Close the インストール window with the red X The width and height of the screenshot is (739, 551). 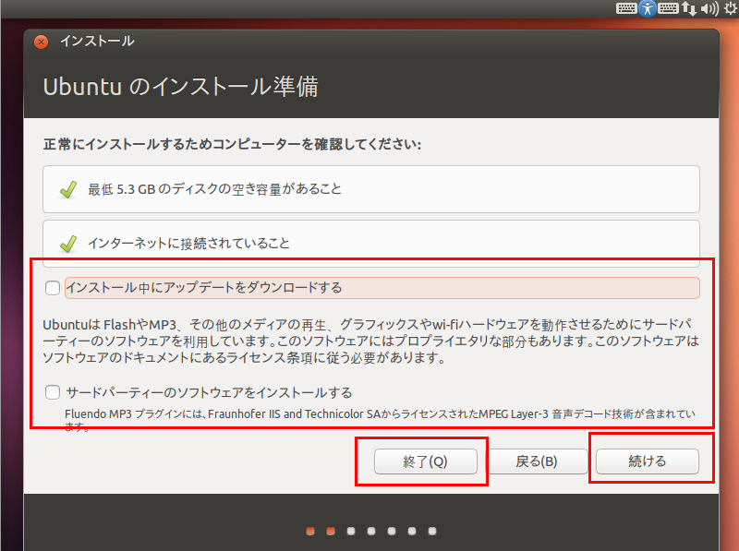(42, 42)
